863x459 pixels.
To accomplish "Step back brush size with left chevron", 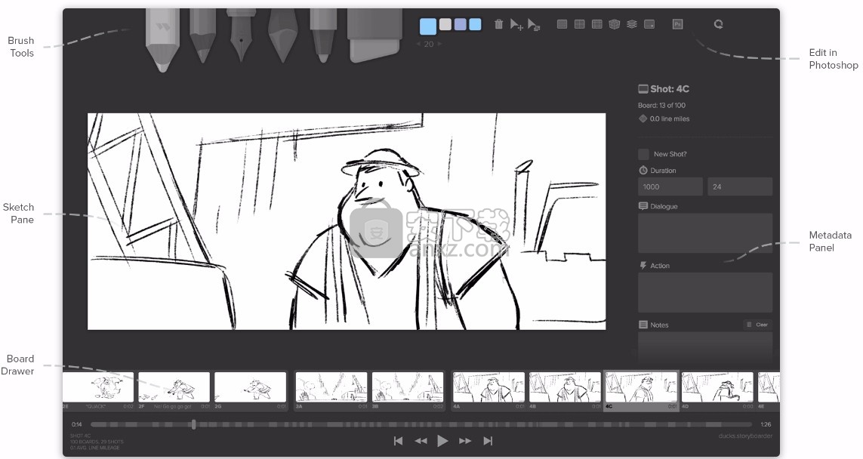I will pos(418,43).
